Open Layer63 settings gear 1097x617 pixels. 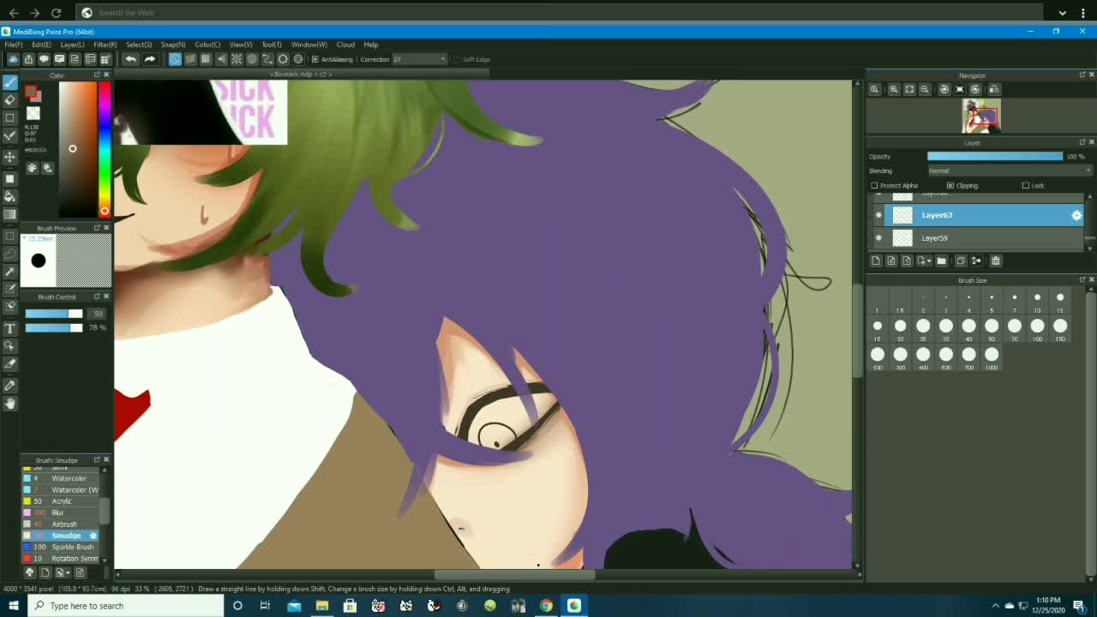tap(1076, 215)
